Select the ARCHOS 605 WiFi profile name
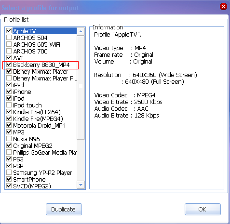Viewport: 230px width, 224px height. tap(37, 45)
